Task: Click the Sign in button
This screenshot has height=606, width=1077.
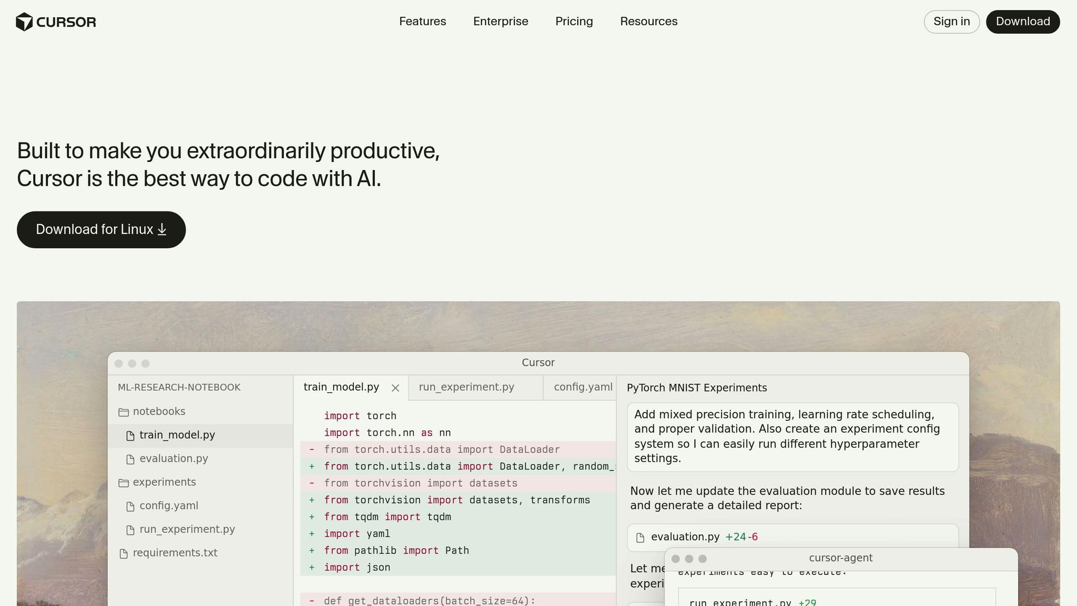Action: click(951, 22)
